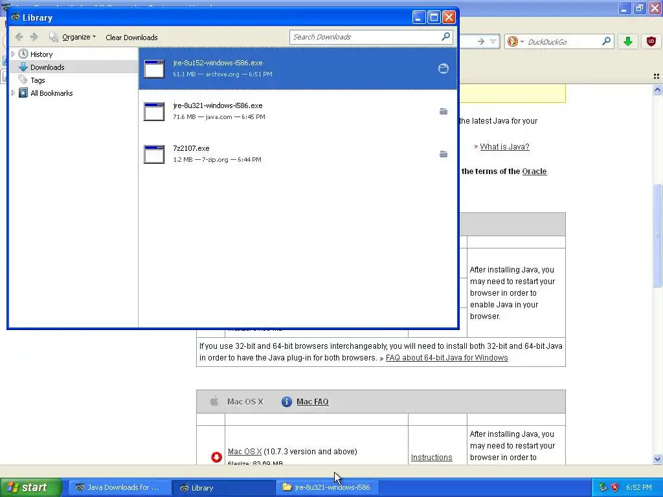Open the Mac FAQ link

pyautogui.click(x=313, y=401)
